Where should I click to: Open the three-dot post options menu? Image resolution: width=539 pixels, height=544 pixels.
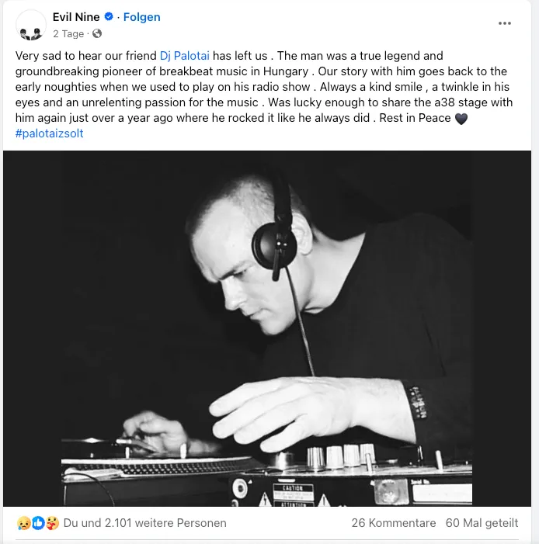tap(504, 23)
